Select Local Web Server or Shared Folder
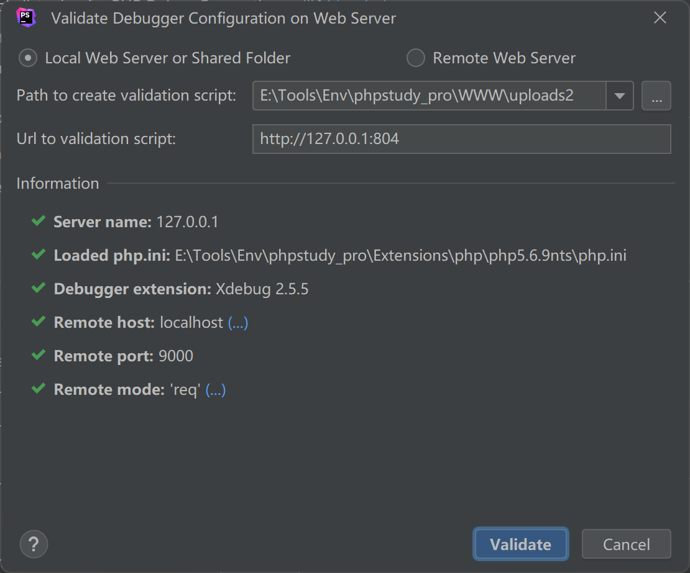690x573 pixels. (28, 58)
